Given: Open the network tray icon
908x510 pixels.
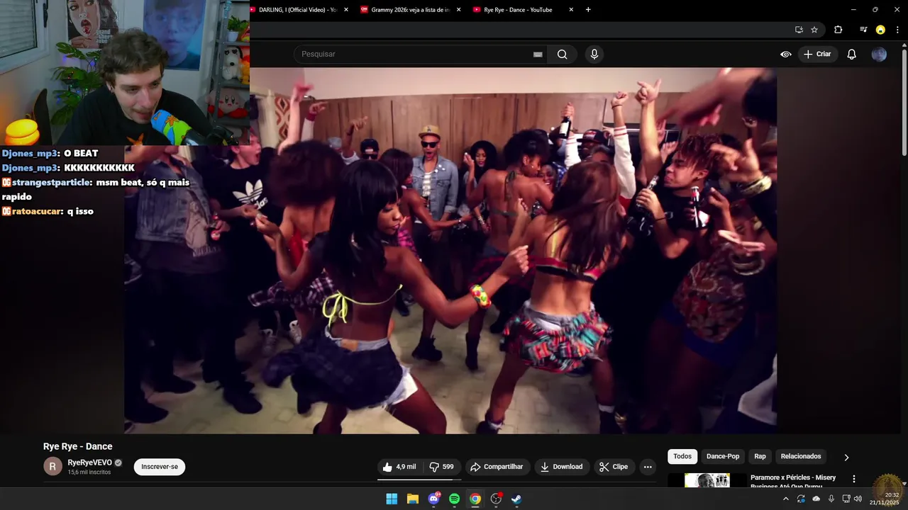Looking at the screenshot, I should pos(846,499).
